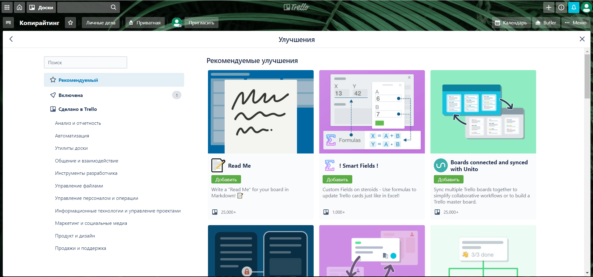Open the ! Smart Fields ! title
Image resolution: width=593 pixels, height=277 pixels.
click(358, 166)
